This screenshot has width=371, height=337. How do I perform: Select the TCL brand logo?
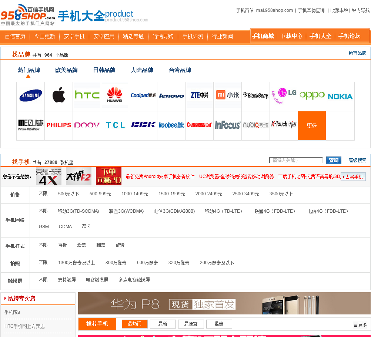coord(115,125)
